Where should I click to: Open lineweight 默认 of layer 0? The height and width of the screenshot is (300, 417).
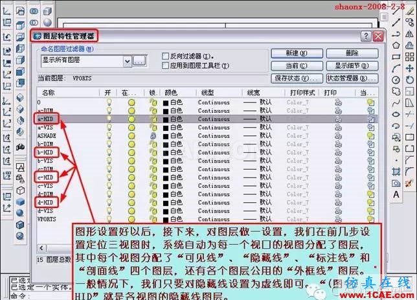click(258, 102)
